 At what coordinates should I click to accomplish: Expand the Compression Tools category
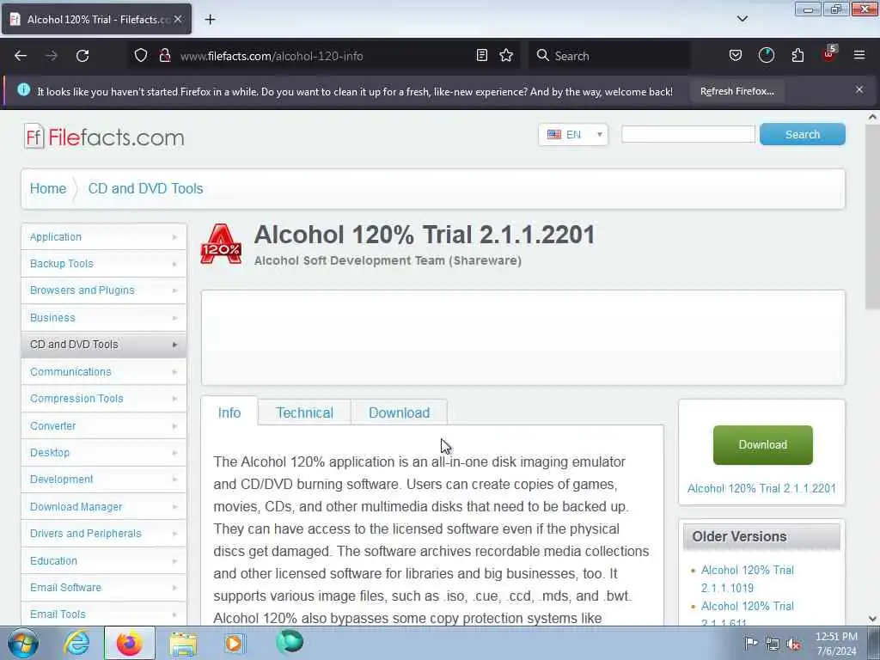pos(104,399)
